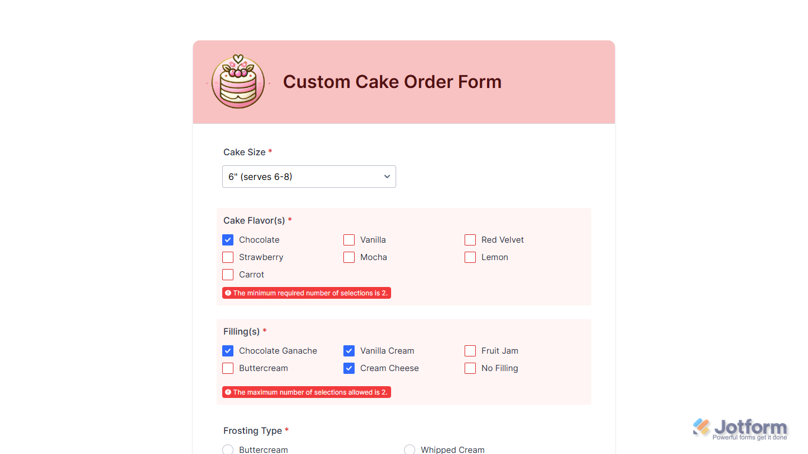
Task: Open the Cake Size dropdown
Action: pos(309,177)
